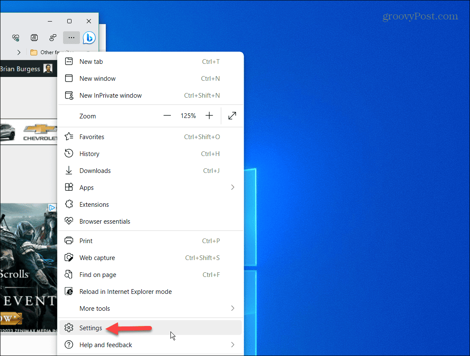The image size is (470, 356).
Task: Open the Settings and more ellipsis button
Action: (71, 38)
